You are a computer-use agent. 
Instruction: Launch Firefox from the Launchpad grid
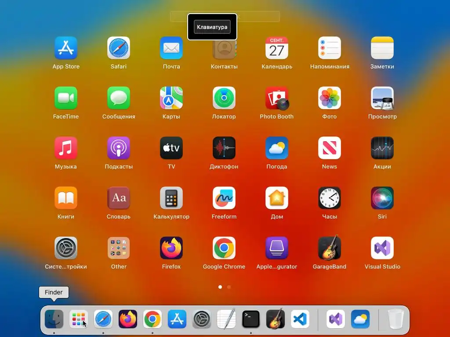171,248
